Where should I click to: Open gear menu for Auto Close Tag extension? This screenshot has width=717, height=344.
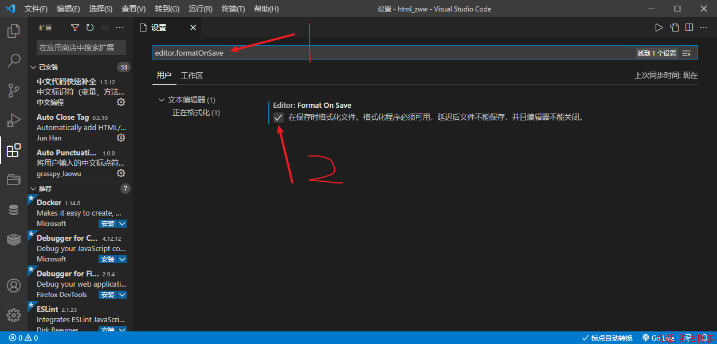tap(121, 138)
